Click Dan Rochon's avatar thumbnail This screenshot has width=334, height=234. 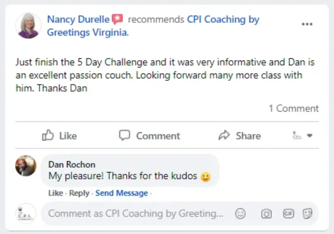point(26,166)
